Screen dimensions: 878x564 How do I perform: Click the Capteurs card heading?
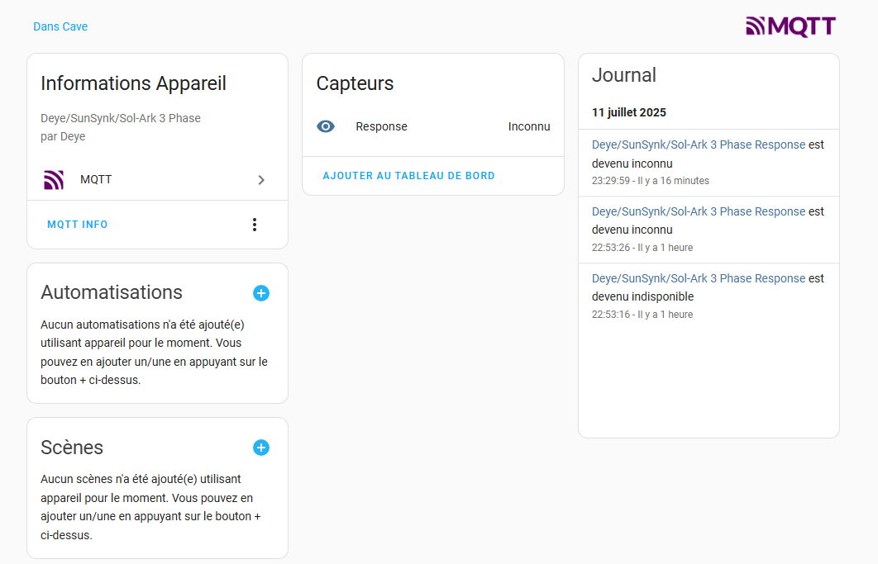click(355, 83)
